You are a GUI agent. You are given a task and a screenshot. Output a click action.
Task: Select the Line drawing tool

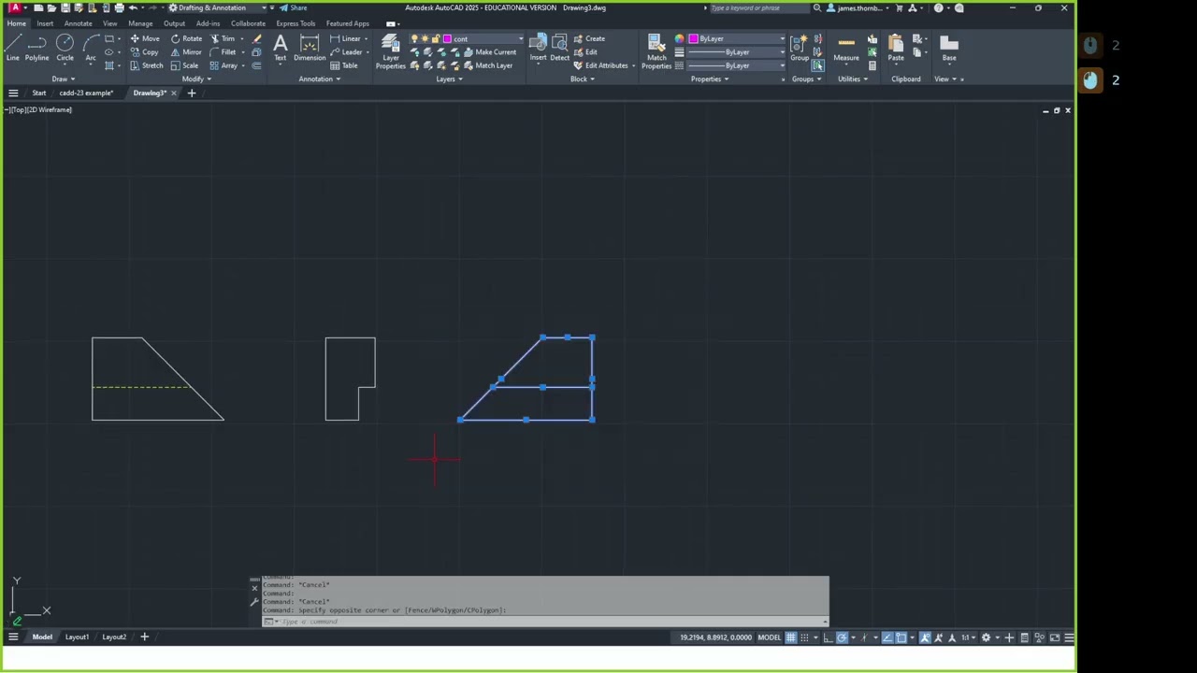click(13, 48)
